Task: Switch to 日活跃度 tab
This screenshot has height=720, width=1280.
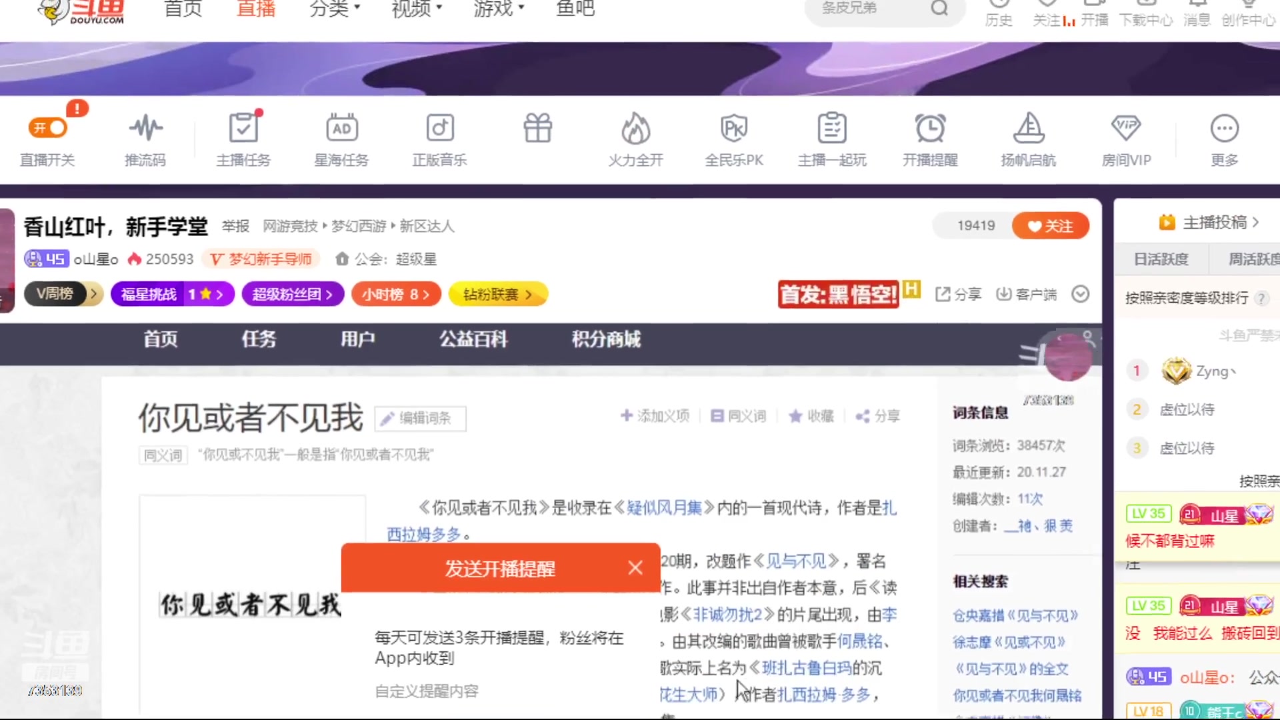Action: pyautogui.click(x=1161, y=259)
